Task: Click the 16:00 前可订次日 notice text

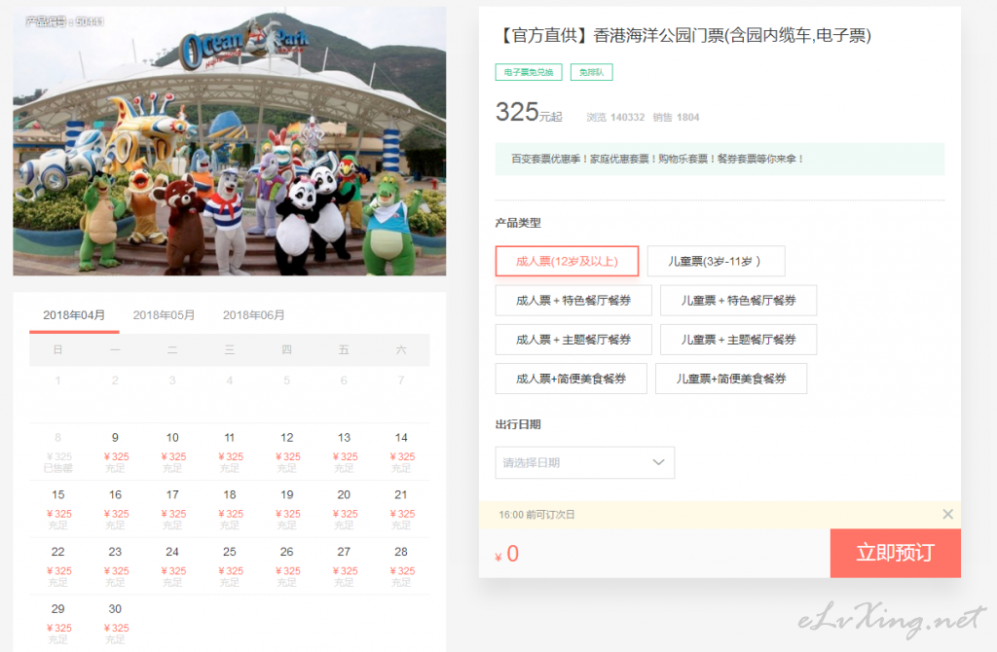Action: point(536,515)
